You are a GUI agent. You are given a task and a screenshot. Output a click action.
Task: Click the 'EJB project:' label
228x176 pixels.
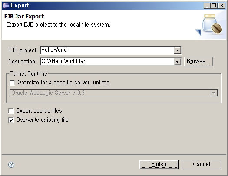click(23, 50)
